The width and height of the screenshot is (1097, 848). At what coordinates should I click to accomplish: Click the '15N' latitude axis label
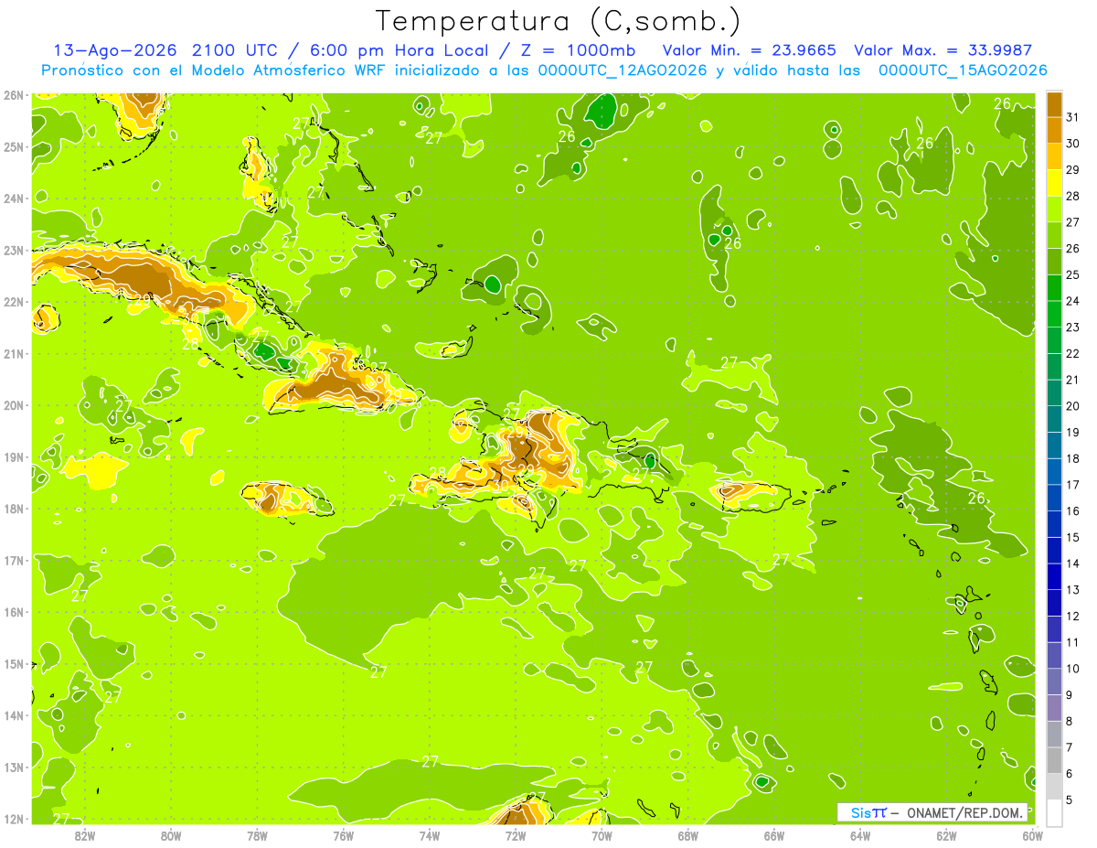click(x=13, y=664)
